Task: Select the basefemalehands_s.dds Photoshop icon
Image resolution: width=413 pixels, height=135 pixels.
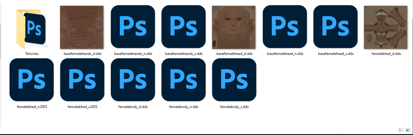Action: click(x=184, y=27)
